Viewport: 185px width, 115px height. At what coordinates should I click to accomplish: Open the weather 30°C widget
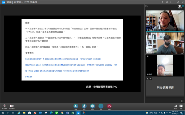(151, 113)
